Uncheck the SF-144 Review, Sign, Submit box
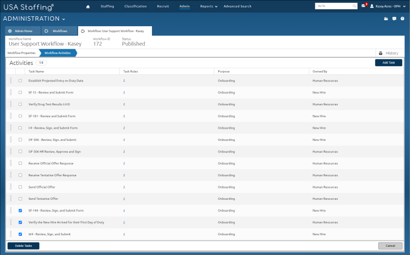The width and height of the screenshot is (410, 255). (20, 211)
